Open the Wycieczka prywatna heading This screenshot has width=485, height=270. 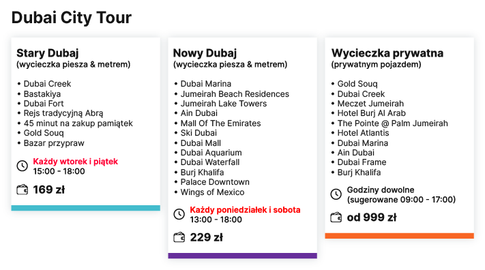point(387,53)
